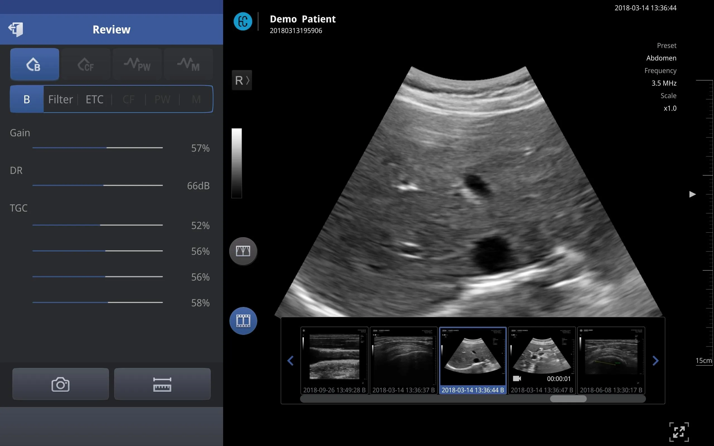Select the CF color flow mode icon
The image size is (714, 446).
86,64
